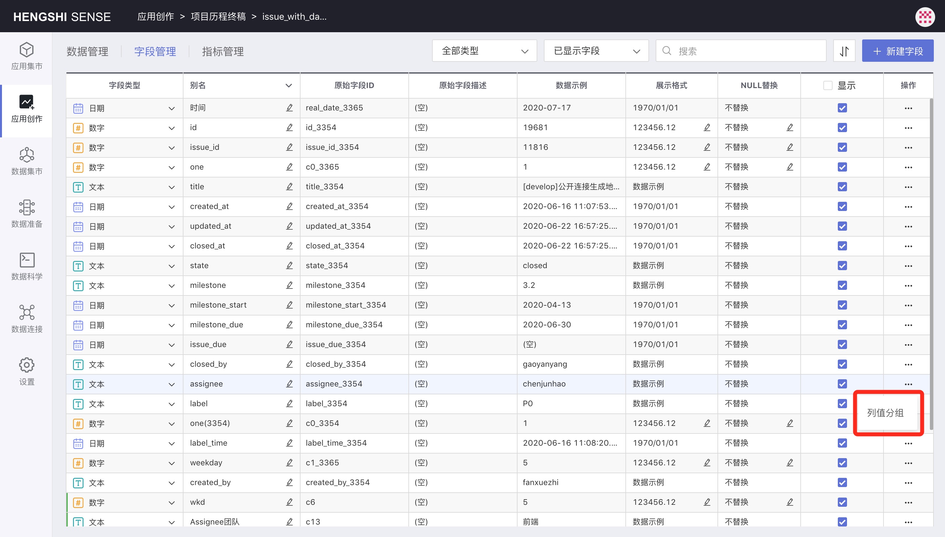The width and height of the screenshot is (945, 537).
Task: Click 新建字段 button
Action: (897, 51)
